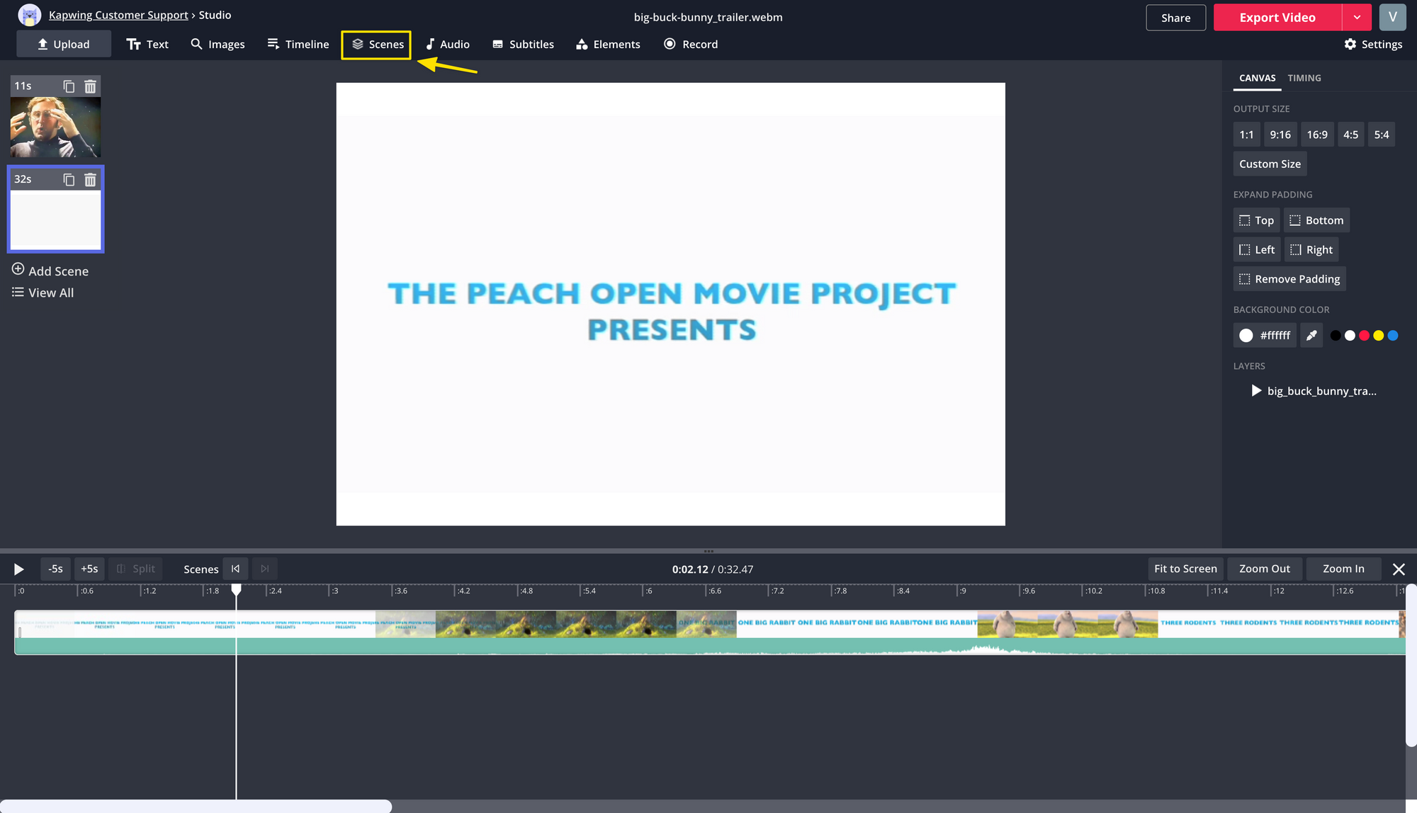Click Kapwing Customer Support link
This screenshot has width=1417, height=813.
click(118, 15)
